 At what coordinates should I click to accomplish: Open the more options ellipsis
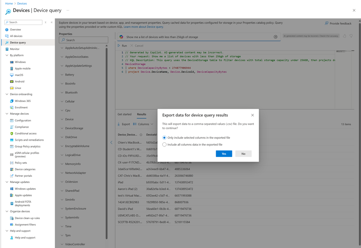point(68,10)
